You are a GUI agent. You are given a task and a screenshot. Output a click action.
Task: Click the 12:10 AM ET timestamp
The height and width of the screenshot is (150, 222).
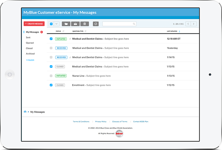point(174,39)
